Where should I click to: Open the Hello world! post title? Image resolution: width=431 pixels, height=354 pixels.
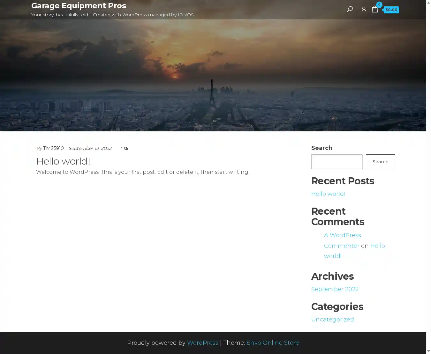point(63,161)
